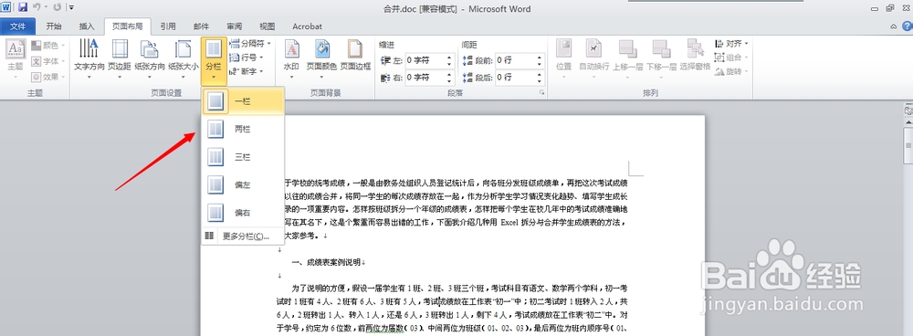
Task: Switch to the 邮件 tab
Action: pyautogui.click(x=202, y=26)
